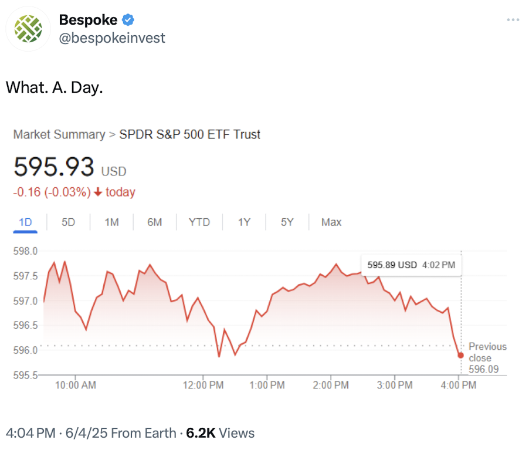Click the 6.2K Views count
This screenshot has width=529, height=453.
(221, 434)
